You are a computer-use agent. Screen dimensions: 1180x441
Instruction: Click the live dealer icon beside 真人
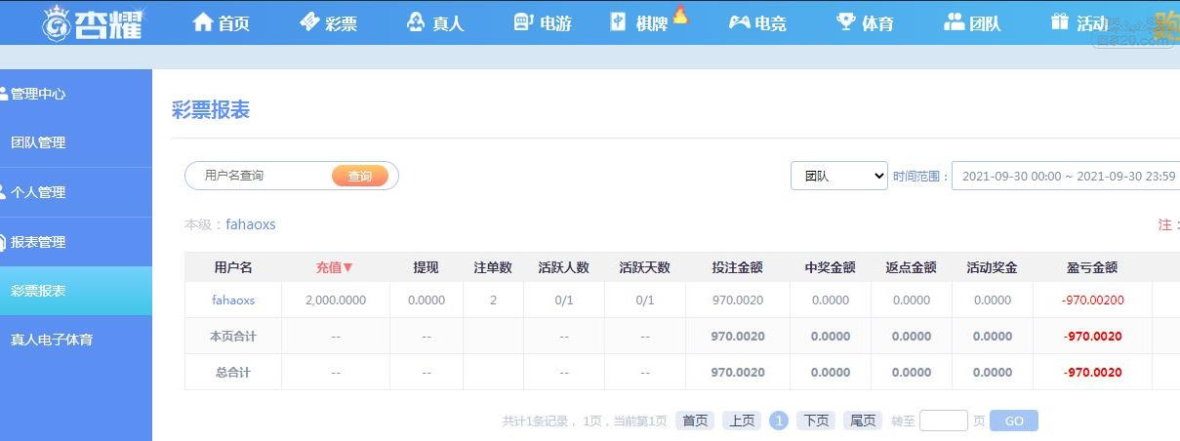(416, 21)
